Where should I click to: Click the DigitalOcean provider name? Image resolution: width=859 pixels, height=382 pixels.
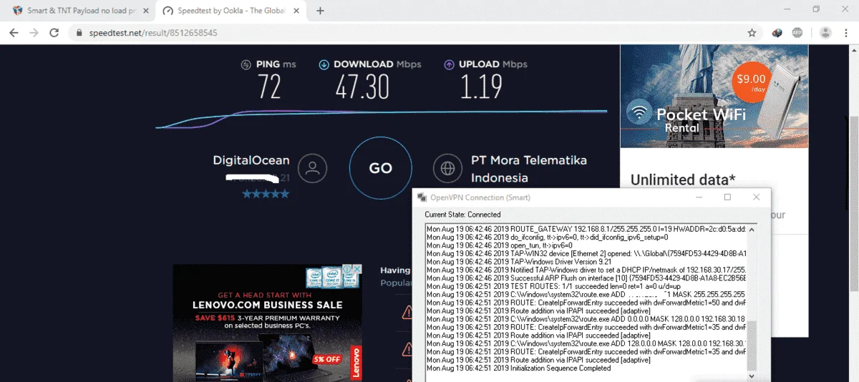(x=251, y=160)
